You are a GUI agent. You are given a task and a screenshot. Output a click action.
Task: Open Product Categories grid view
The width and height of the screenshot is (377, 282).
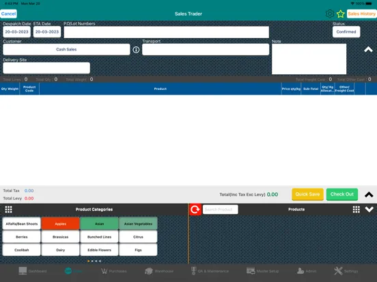8,209
